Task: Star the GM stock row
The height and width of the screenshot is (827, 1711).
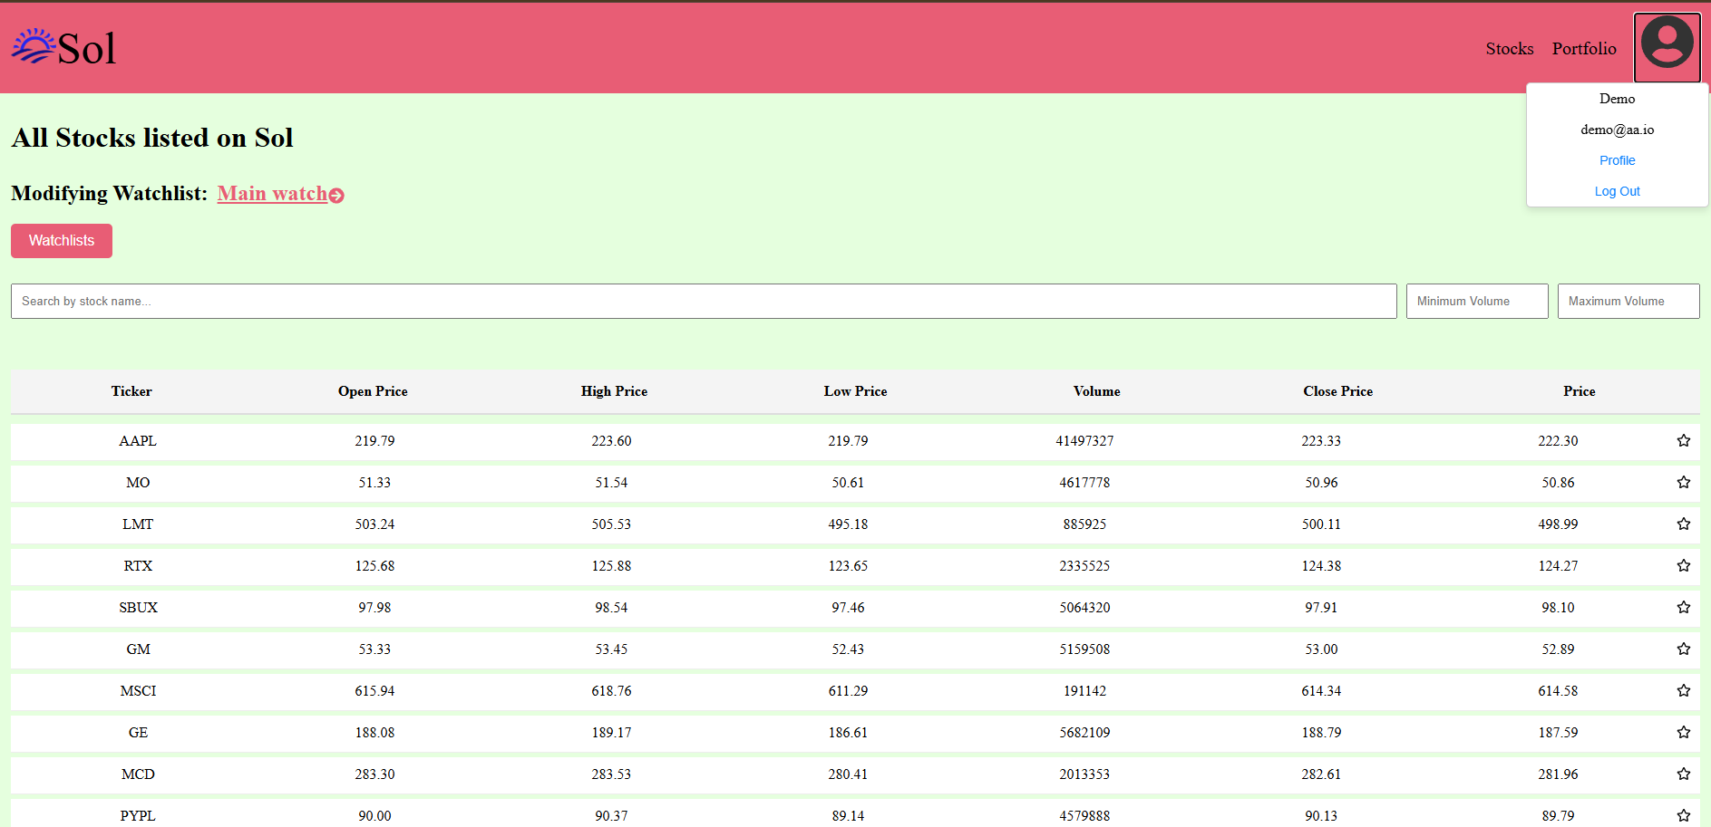Action: pos(1683,649)
